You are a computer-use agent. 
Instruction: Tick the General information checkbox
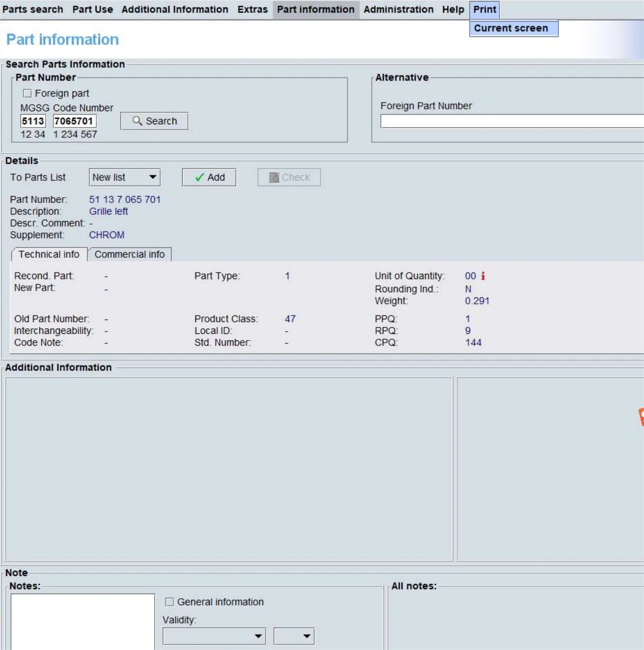(x=169, y=602)
